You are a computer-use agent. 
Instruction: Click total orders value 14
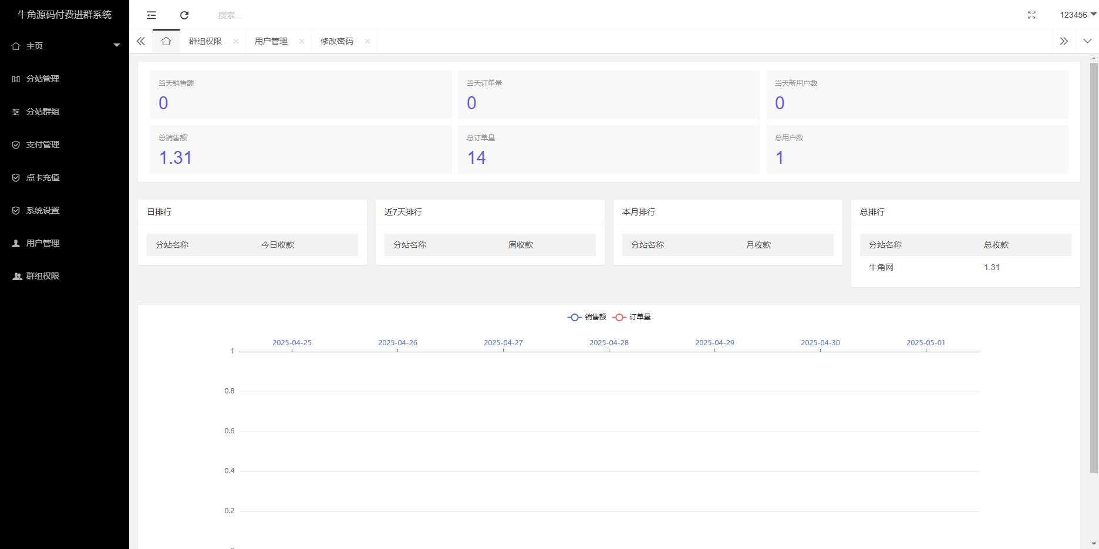tap(476, 157)
